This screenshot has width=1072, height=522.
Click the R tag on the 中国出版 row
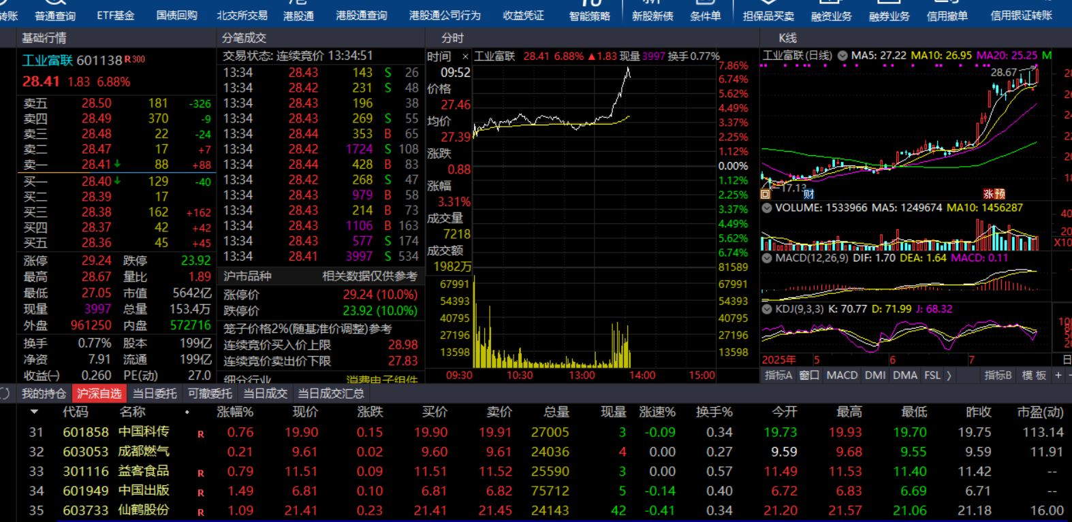pyautogui.click(x=201, y=493)
